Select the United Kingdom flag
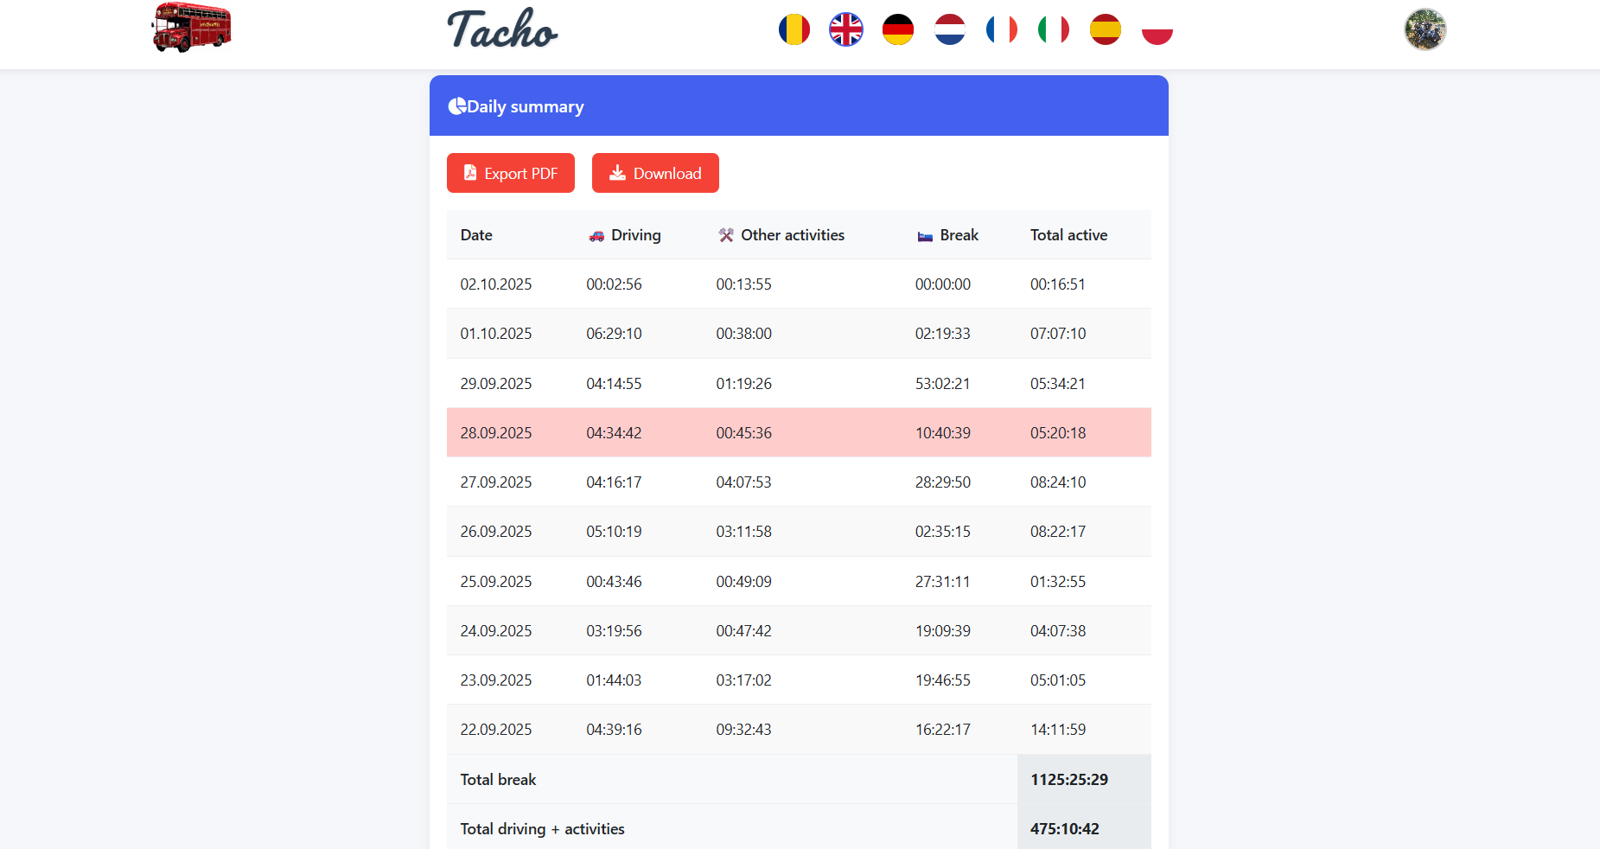Screen dimensions: 1600x849 [845, 29]
